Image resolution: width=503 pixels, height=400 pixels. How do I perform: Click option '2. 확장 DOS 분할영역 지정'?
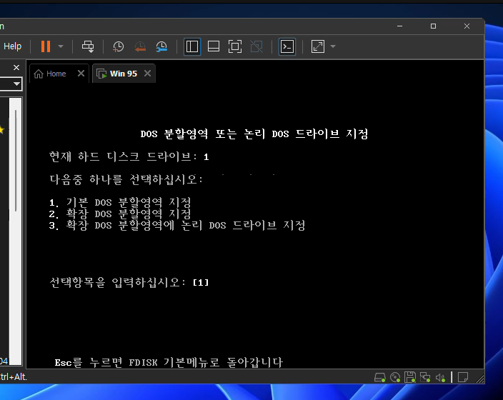(x=120, y=214)
